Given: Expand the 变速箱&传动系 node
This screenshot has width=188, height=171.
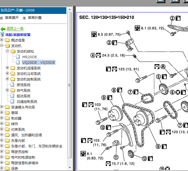Looking at the screenshot, I should point(2,107).
